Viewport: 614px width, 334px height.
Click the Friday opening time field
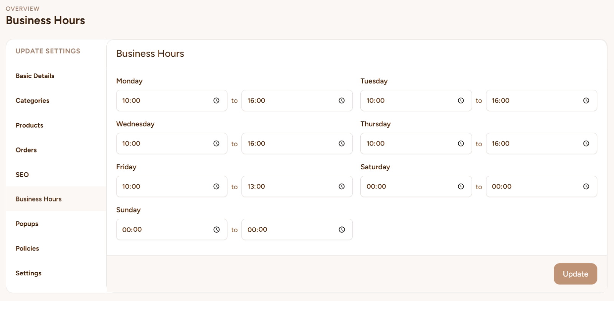point(163,187)
